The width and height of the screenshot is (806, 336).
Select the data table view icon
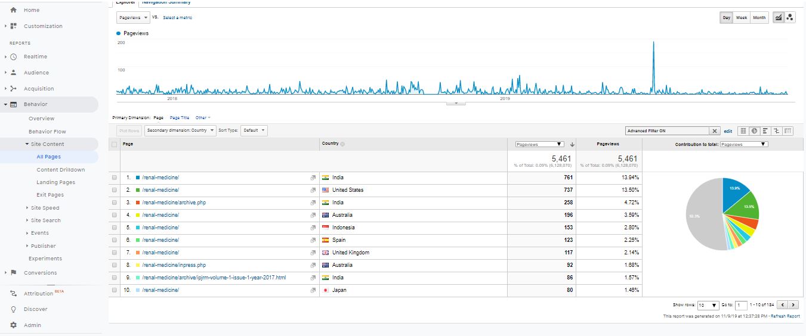[x=743, y=131]
